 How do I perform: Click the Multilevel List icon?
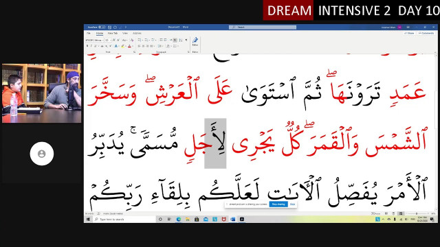coord(153,40)
